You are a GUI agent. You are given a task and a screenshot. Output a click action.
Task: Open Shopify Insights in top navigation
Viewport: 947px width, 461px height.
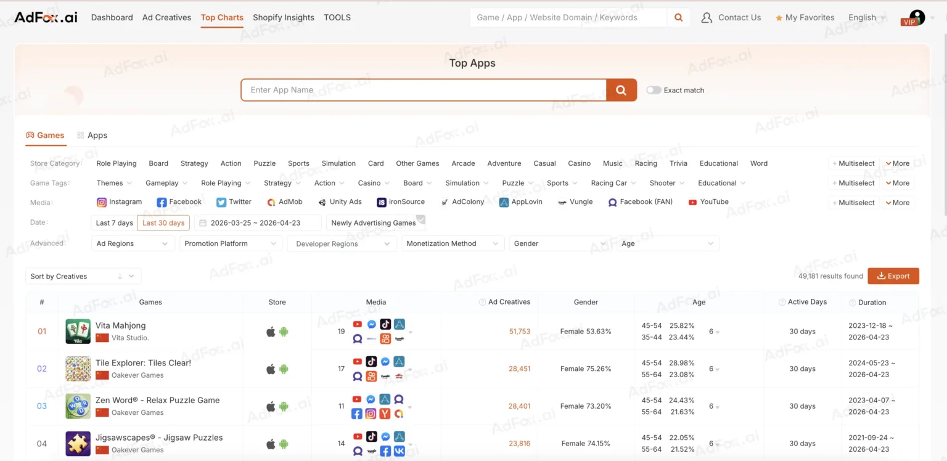pyautogui.click(x=284, y=17)
